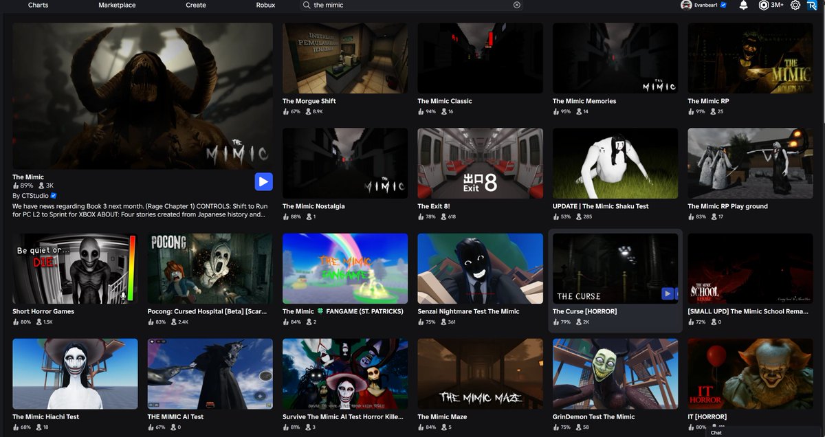Viewport: 825px width, 437px height.
Task: Click the thumbs-up icon under Pocong: Cursed Hospital
Action: [151, 322]
